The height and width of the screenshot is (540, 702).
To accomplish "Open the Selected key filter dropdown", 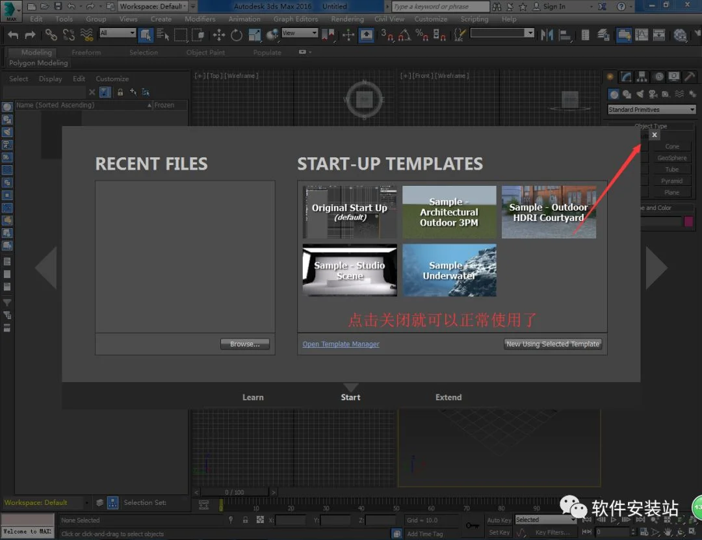I will (x=545, y=519).
